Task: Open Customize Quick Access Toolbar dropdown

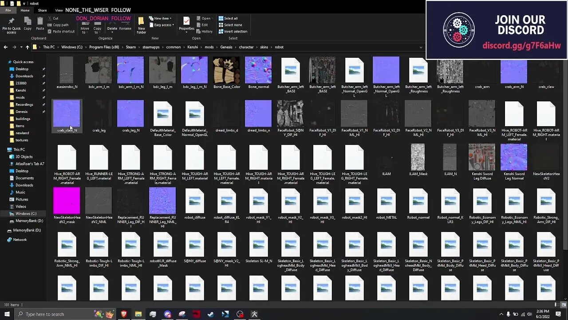Action: [24, 4]
